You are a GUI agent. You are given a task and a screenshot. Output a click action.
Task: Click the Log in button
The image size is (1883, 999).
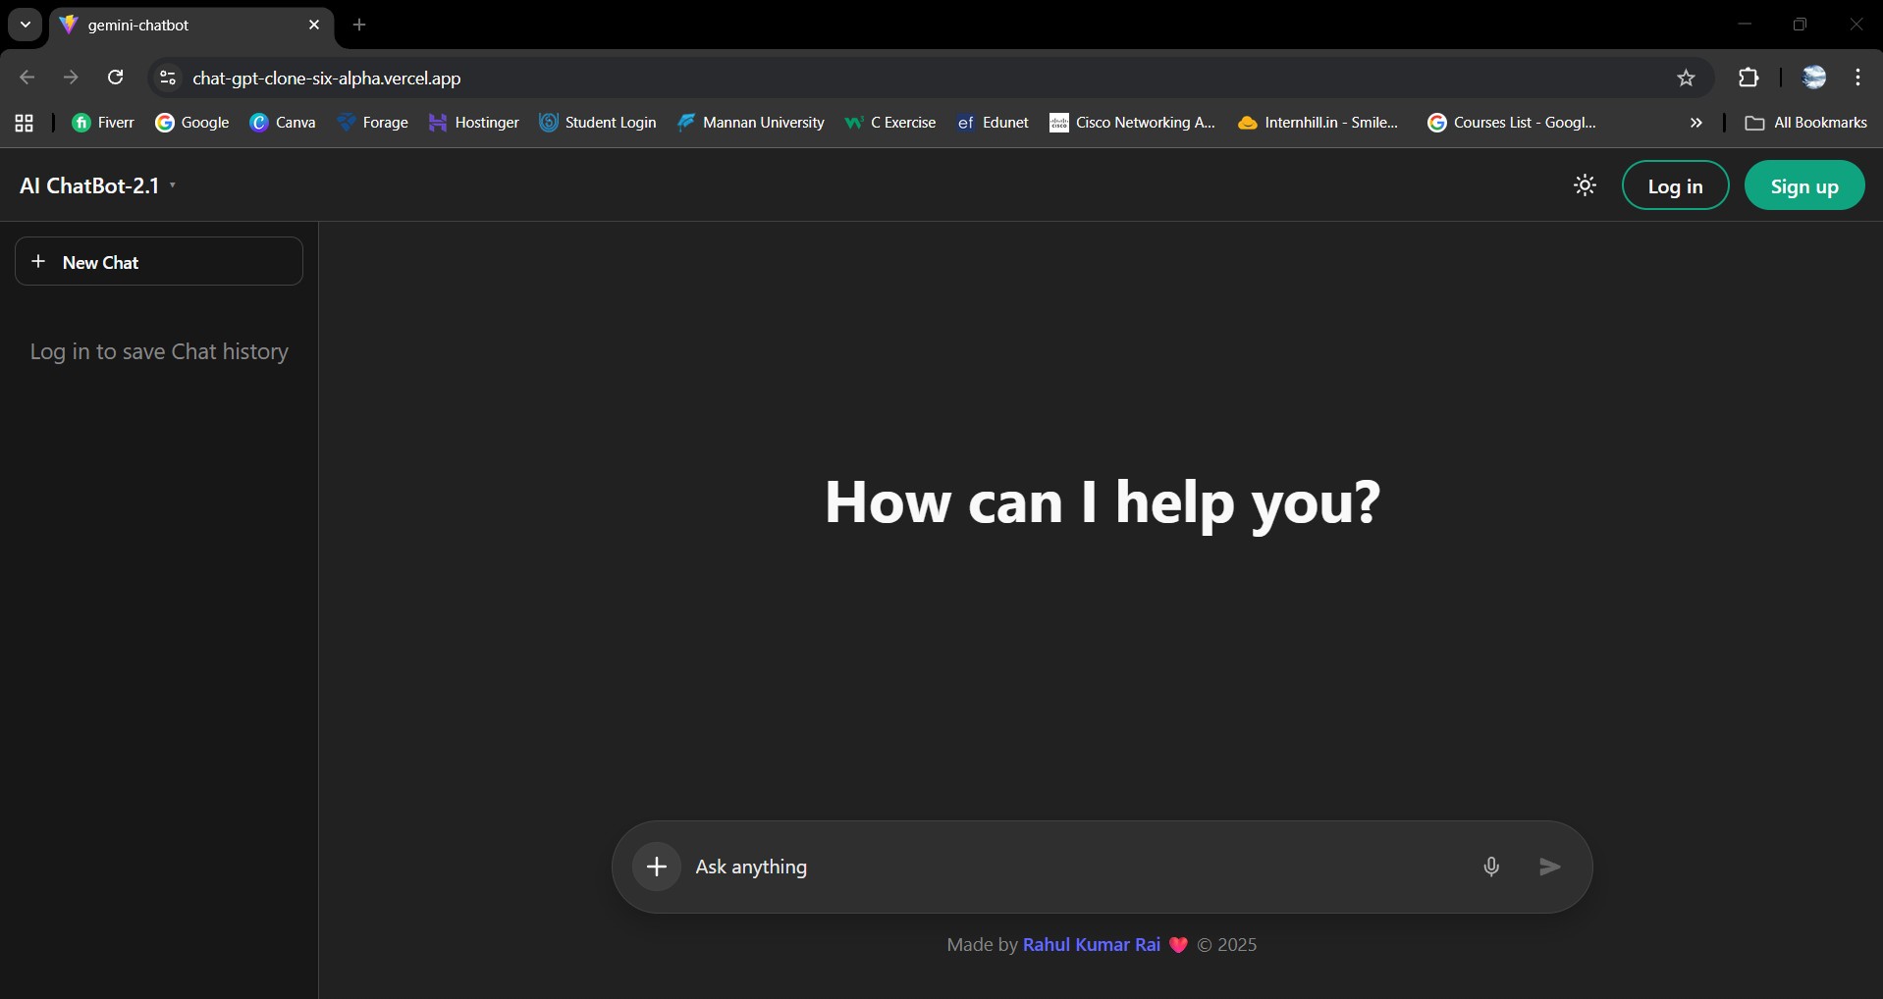coord(1675,185)
